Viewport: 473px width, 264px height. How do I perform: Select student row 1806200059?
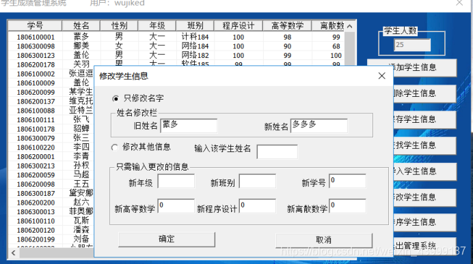[51, 175]
